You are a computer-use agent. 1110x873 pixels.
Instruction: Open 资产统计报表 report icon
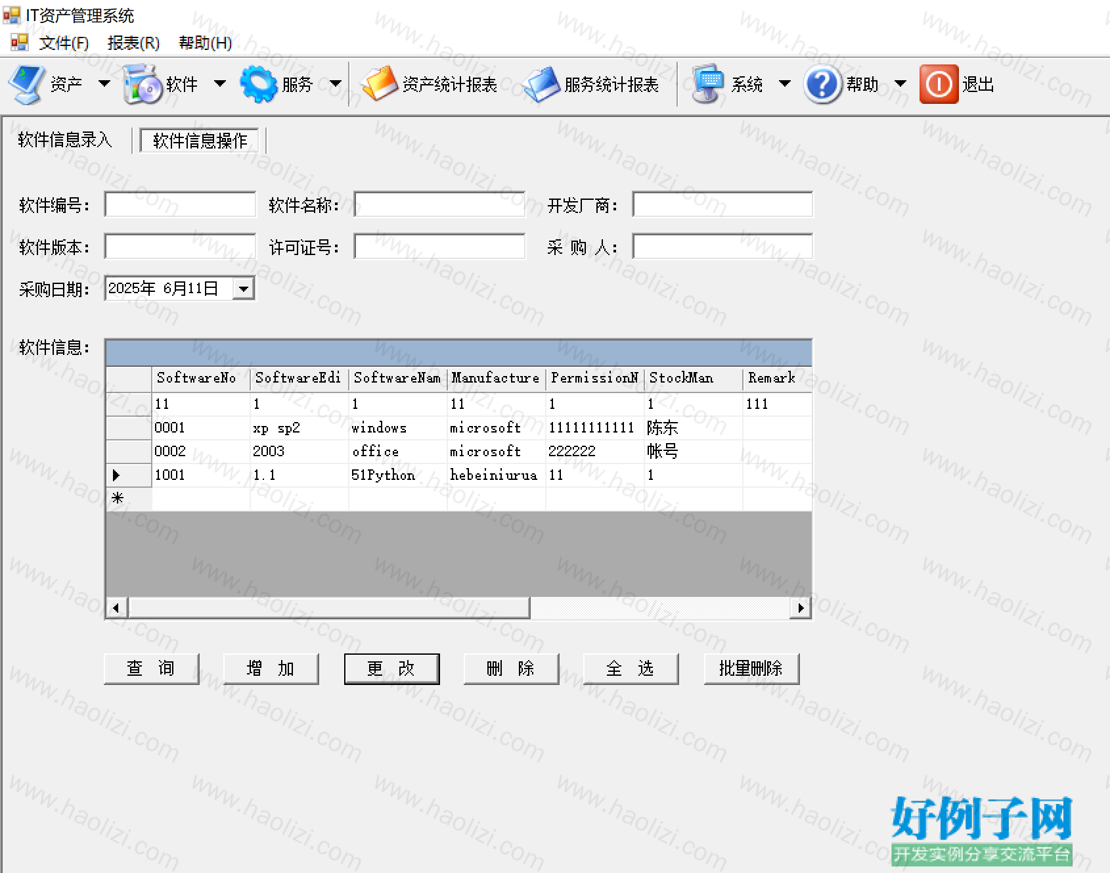379,84
